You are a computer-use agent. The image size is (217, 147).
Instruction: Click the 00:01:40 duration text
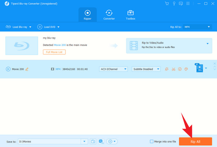coord(82,69)
